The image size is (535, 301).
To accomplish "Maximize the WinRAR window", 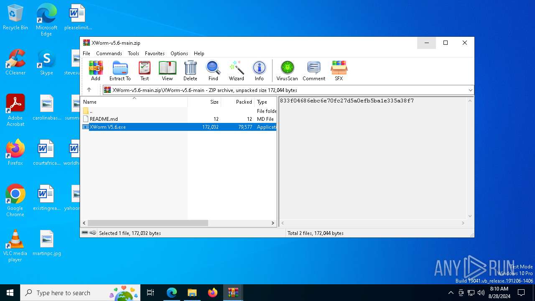I will [x=446, y=43].
